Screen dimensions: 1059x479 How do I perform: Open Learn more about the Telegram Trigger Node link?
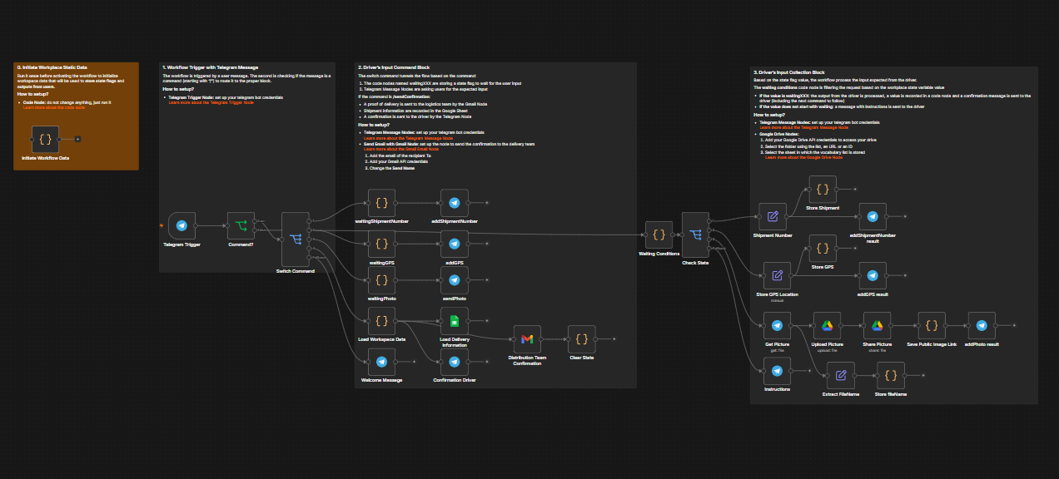click(210, 102)
